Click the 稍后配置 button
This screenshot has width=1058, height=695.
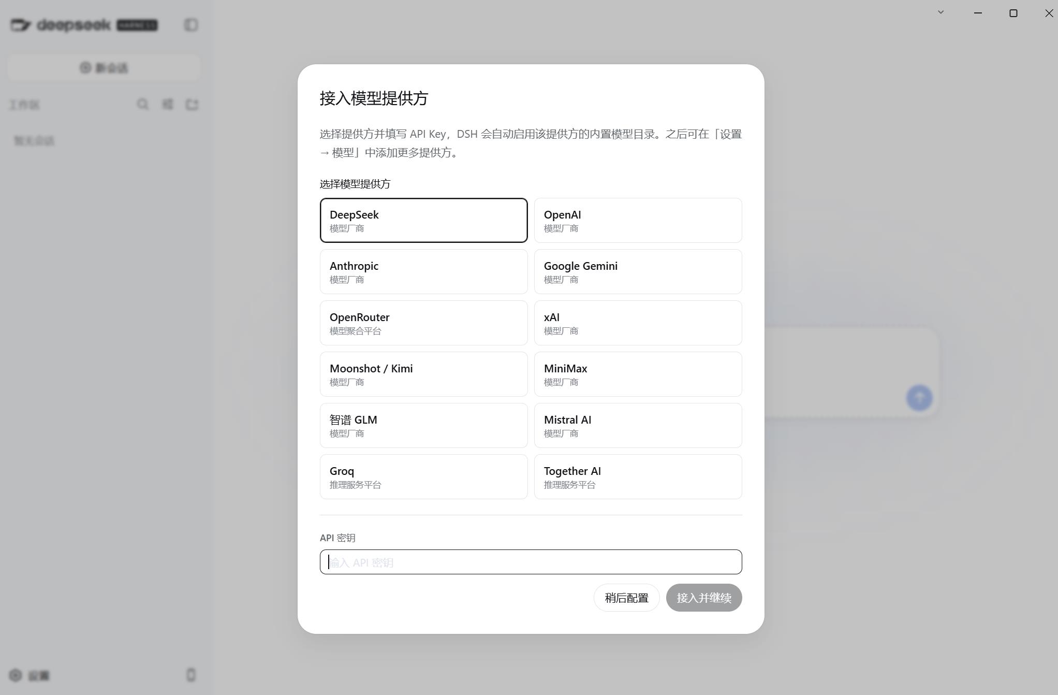[626, 598]
